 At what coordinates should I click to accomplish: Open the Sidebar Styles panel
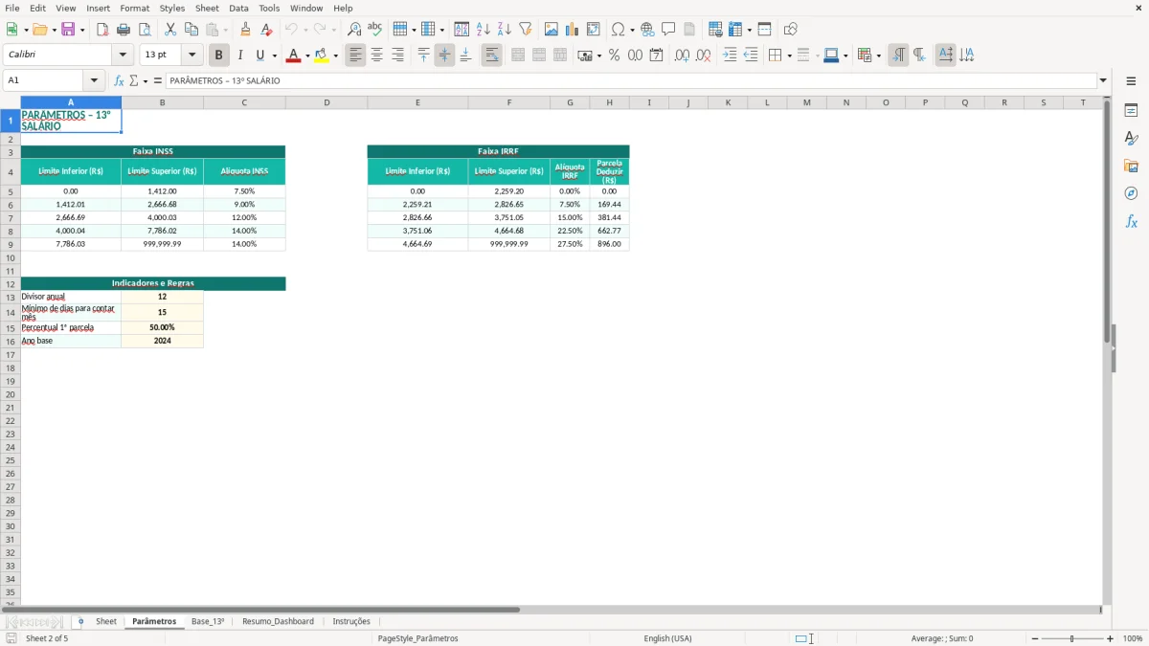click(1131, 138)
